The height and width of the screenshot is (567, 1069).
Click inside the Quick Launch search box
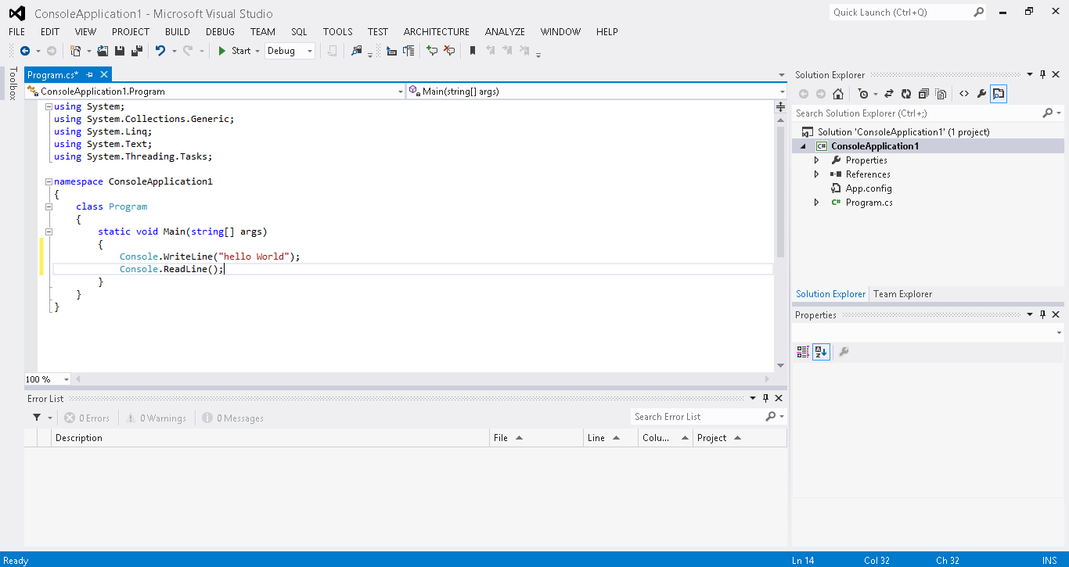900,12
